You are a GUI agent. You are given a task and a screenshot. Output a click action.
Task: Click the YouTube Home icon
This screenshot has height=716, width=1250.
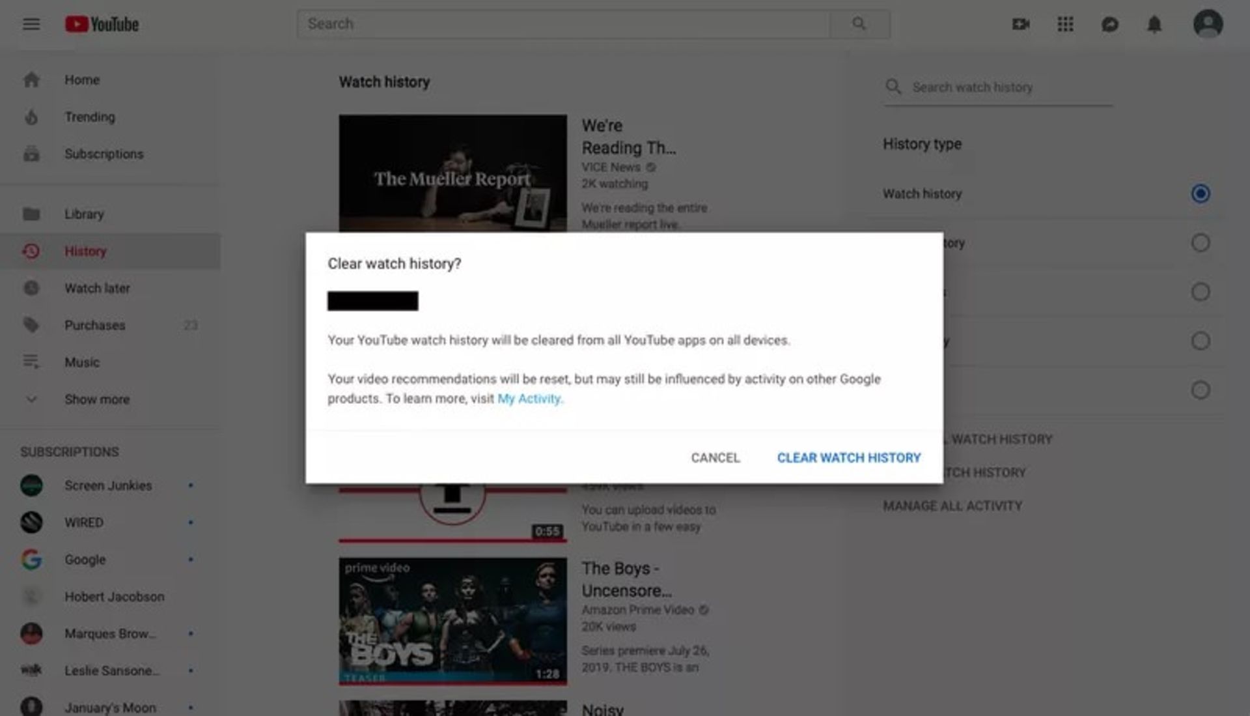(x=31, y=79)
